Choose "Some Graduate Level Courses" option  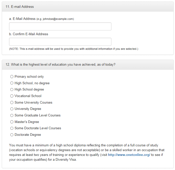click(x=12, y=115)
